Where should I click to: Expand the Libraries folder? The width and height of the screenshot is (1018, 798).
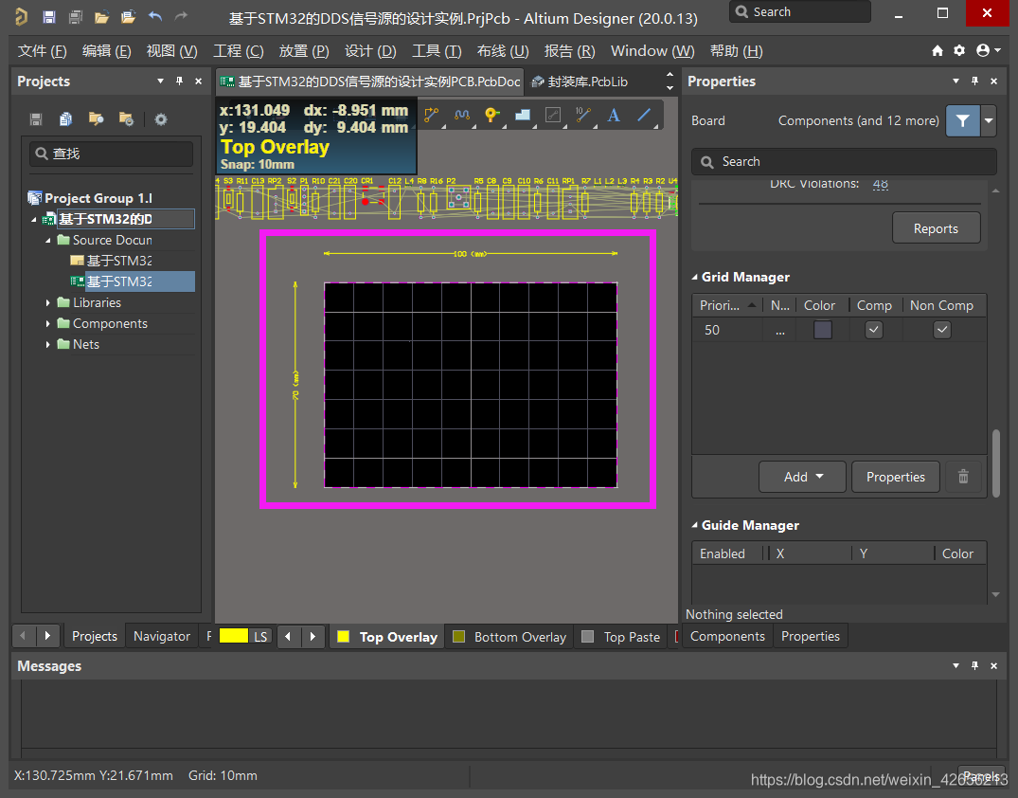pyautogui.click(x=48, y=303)
